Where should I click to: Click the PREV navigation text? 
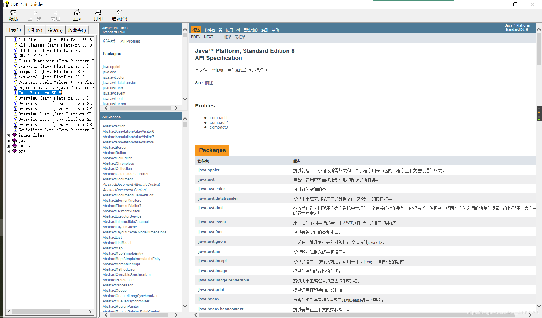196,37
